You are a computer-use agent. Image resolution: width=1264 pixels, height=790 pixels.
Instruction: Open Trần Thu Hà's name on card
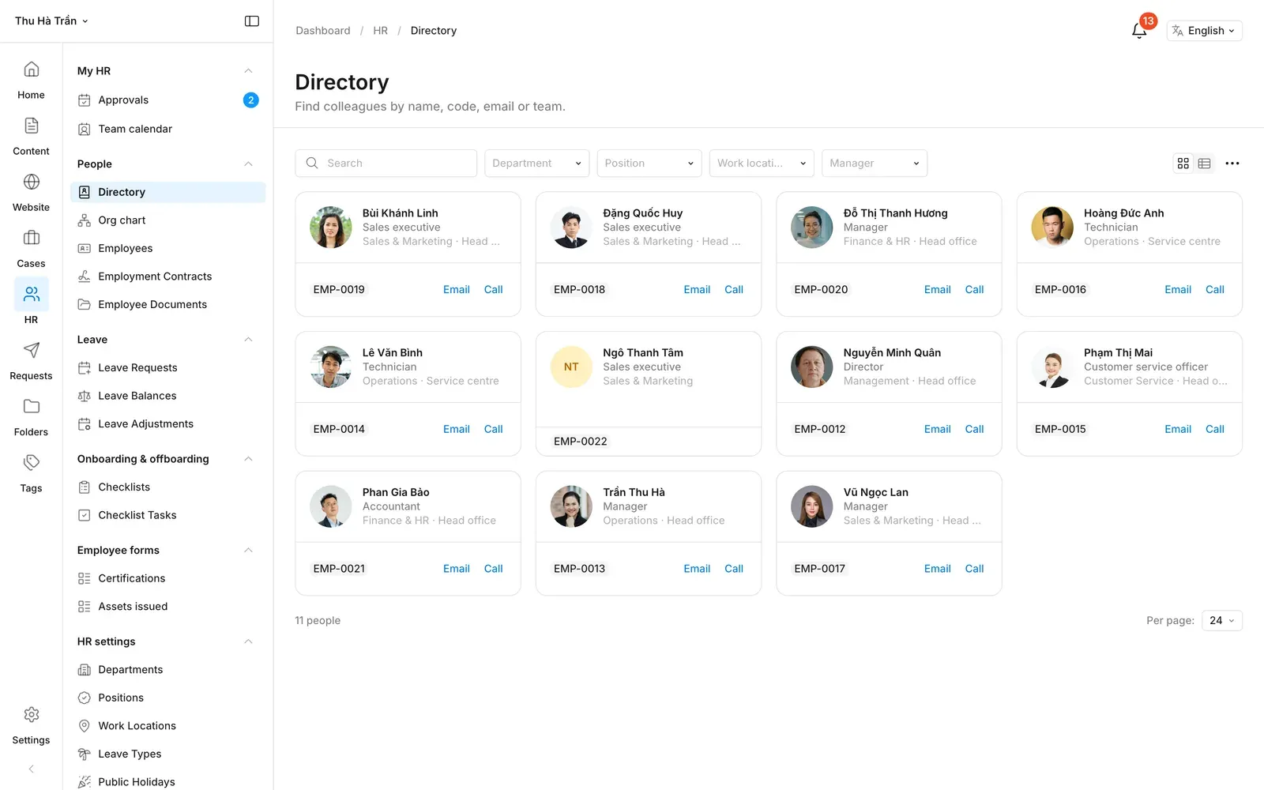634,492
